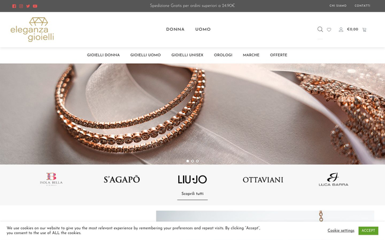Select the first slider dot
The width and height of the screenshot is (385, 240).
point(188,161)
